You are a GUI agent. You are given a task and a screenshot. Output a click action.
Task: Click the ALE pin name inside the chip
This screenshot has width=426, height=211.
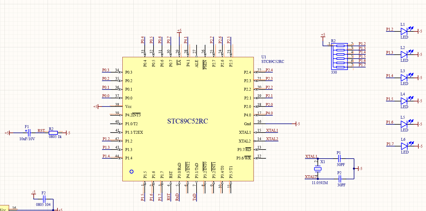tap(197, 63)
